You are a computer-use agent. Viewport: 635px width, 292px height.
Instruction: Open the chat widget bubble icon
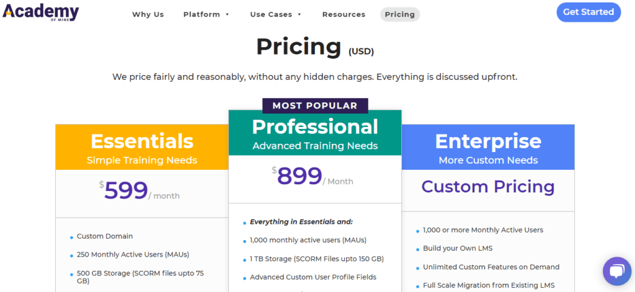pos(617,271)
